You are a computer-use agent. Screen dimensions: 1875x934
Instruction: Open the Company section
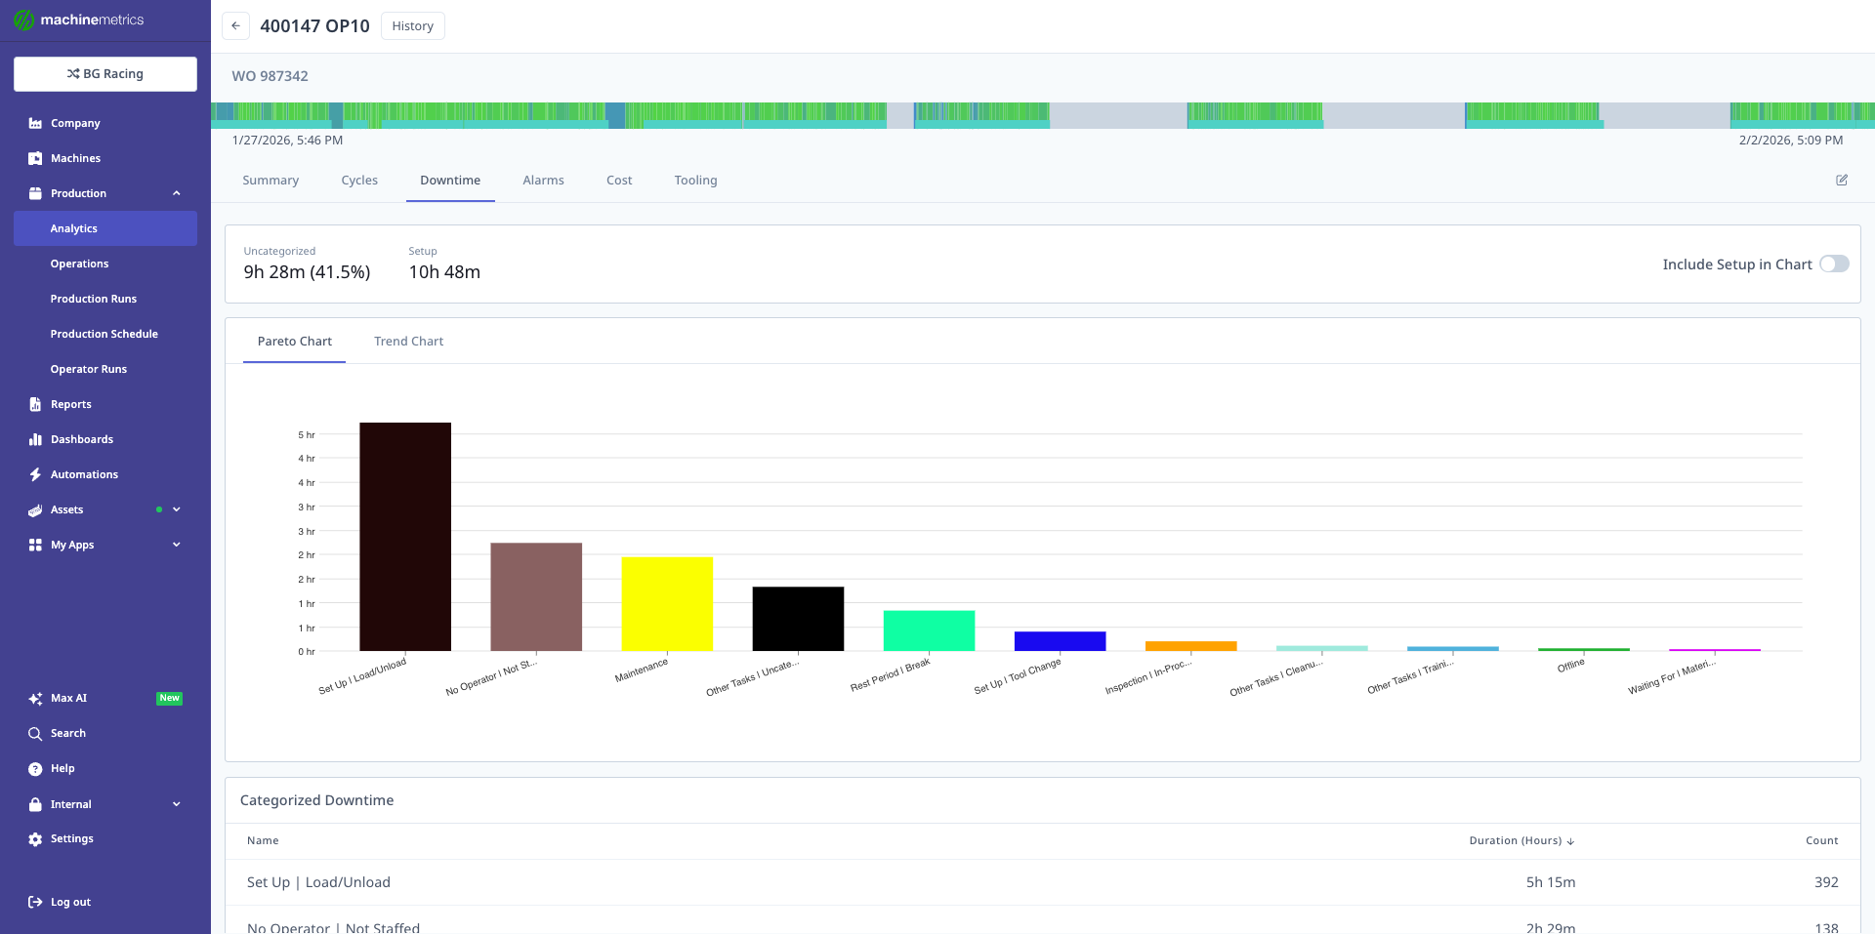tap(74, 123)
